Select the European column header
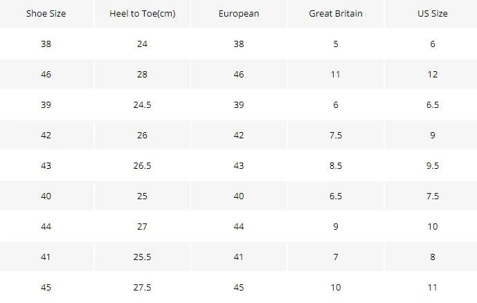This screenshot has width=477, height=303. pos(239,14)
